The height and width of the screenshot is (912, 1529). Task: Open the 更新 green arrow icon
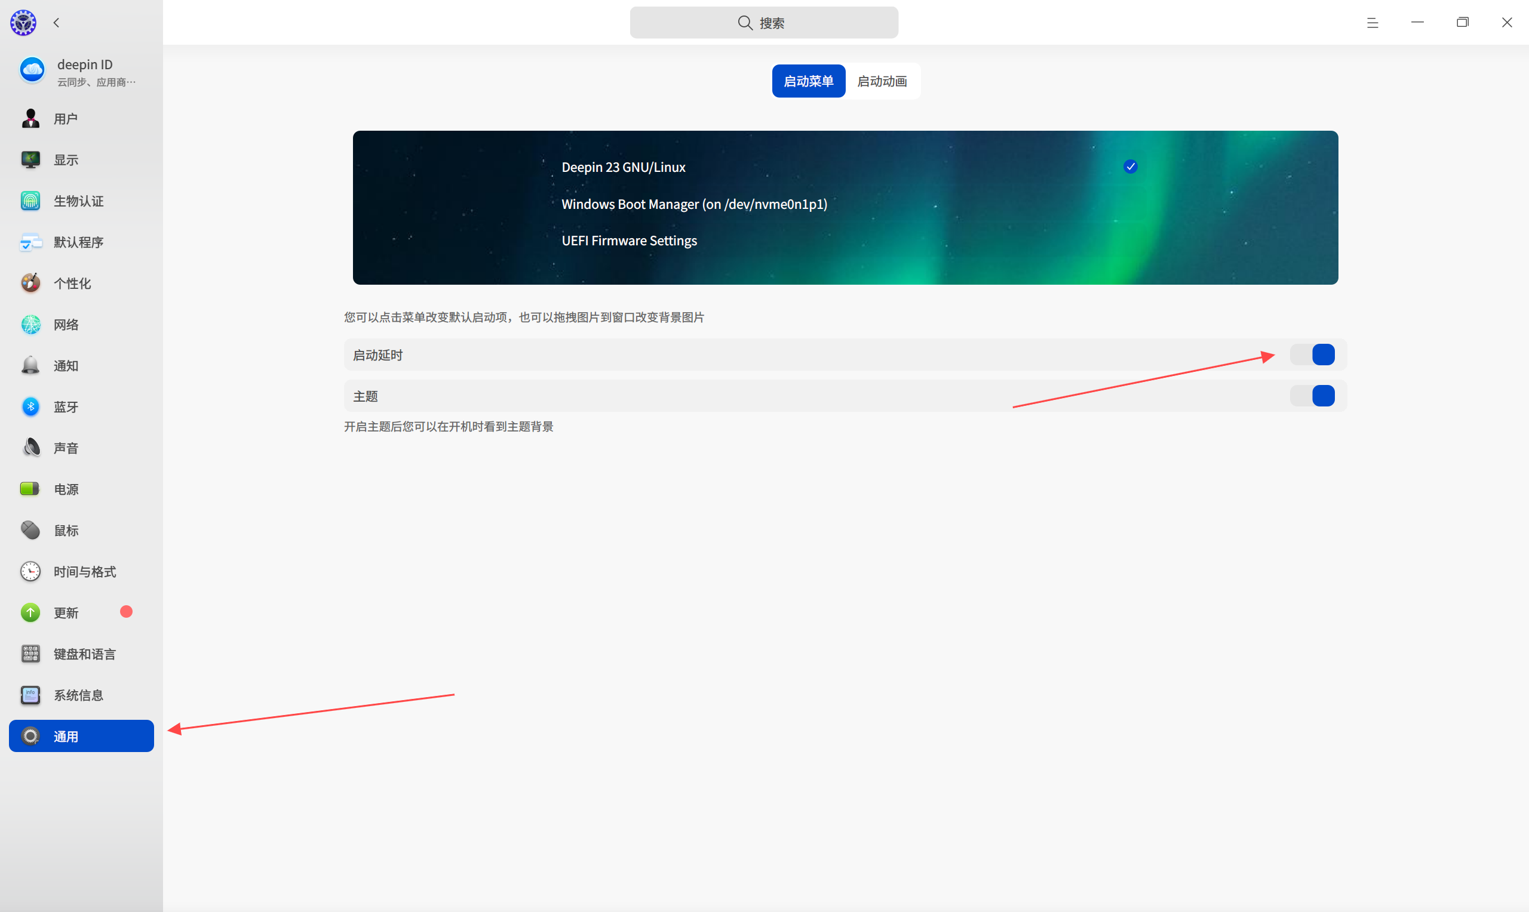(x=30, y=612)
